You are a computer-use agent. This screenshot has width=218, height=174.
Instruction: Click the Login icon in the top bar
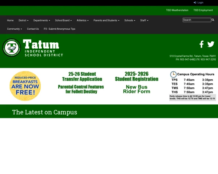click(195, 3)
